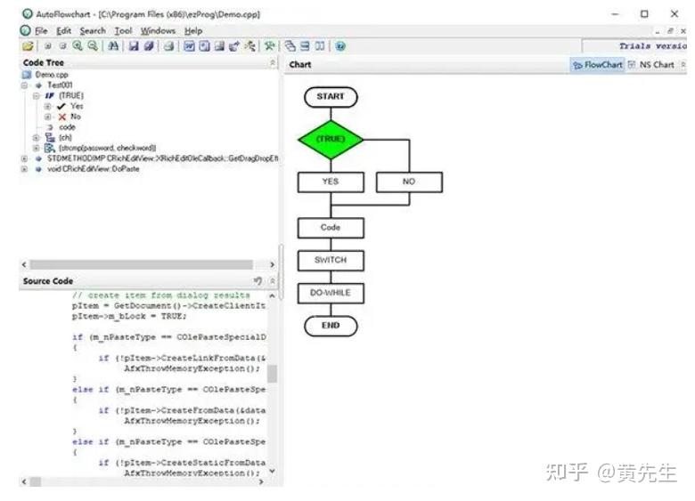This screenshot has height=501, width=695.
Task: Click the tile vertically icon
Action: point(320,46)
